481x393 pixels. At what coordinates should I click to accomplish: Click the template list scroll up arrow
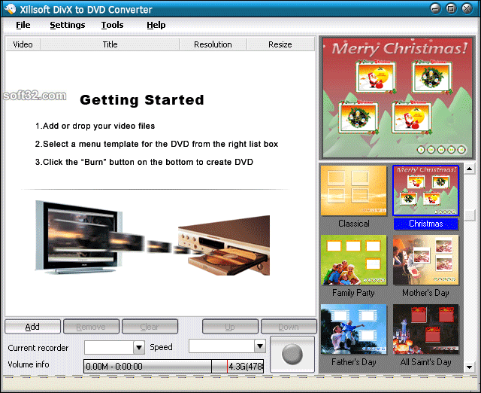[469, 169]
